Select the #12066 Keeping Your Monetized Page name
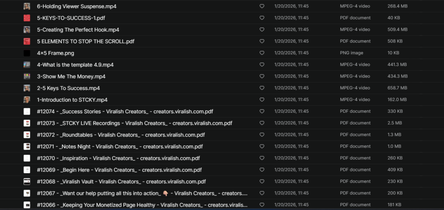The width and height of the screenshot is (444, 210). click(142, 205)
